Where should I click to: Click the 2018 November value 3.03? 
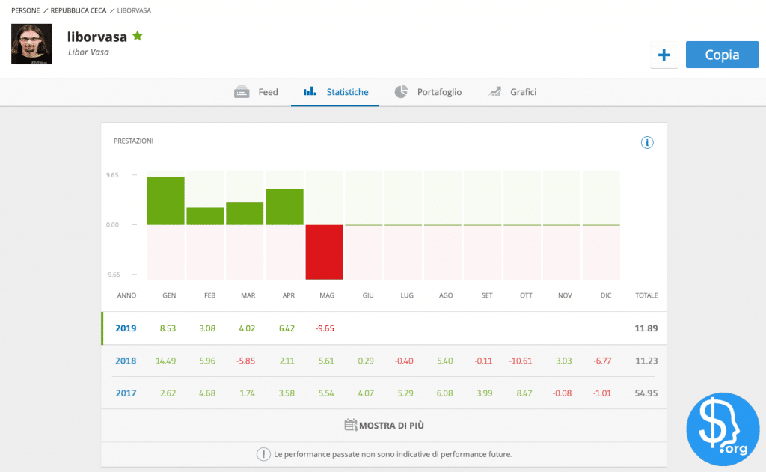[563, 361]
